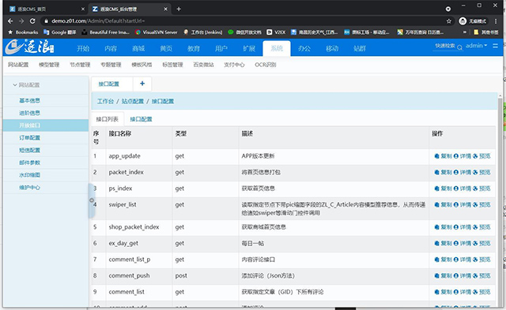The width and height of the screenshot is (506, 310).
Task: Copy the comment_list_p interface via 复制
Action: [443, 260]
